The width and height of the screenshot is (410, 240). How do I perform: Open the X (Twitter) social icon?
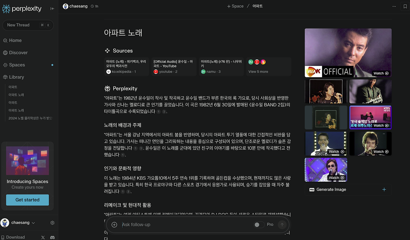point(43,237)
